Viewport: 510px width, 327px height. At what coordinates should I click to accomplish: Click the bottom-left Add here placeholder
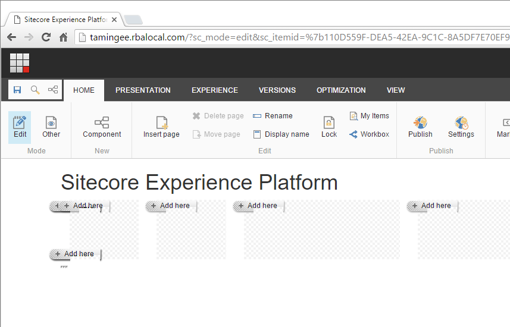(x=75, y=254)
